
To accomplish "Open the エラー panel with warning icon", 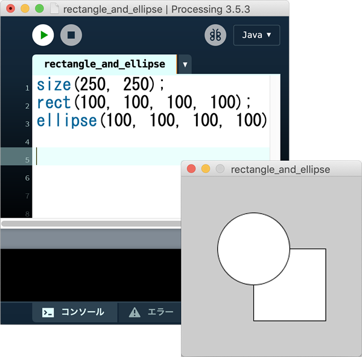I will pos(151,312).
